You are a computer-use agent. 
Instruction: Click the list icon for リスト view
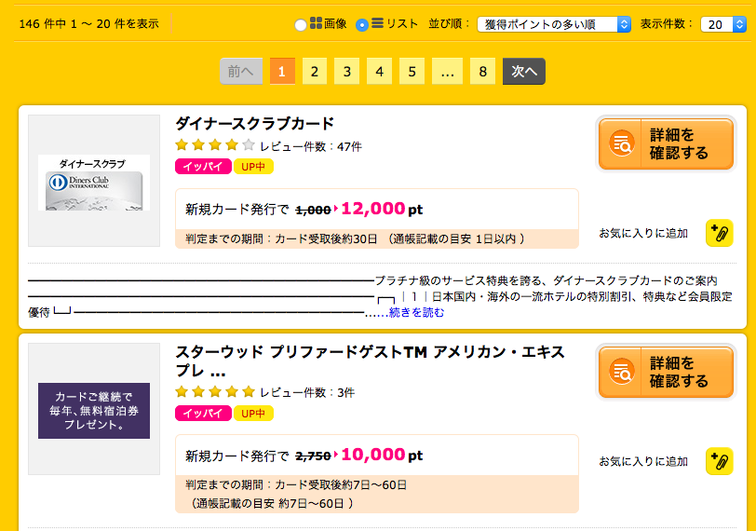tap(378, 22)
